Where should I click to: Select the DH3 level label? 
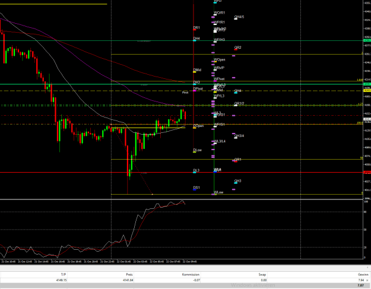196,82
